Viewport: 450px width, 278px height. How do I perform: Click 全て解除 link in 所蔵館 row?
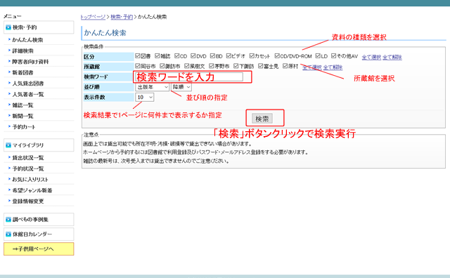333,67
